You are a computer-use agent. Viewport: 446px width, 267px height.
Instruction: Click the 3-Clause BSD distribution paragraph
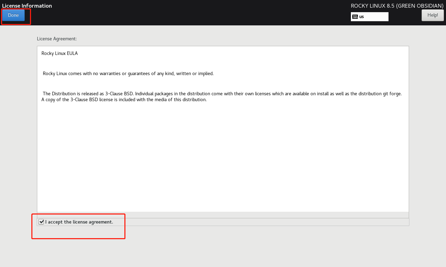[222, 97]
